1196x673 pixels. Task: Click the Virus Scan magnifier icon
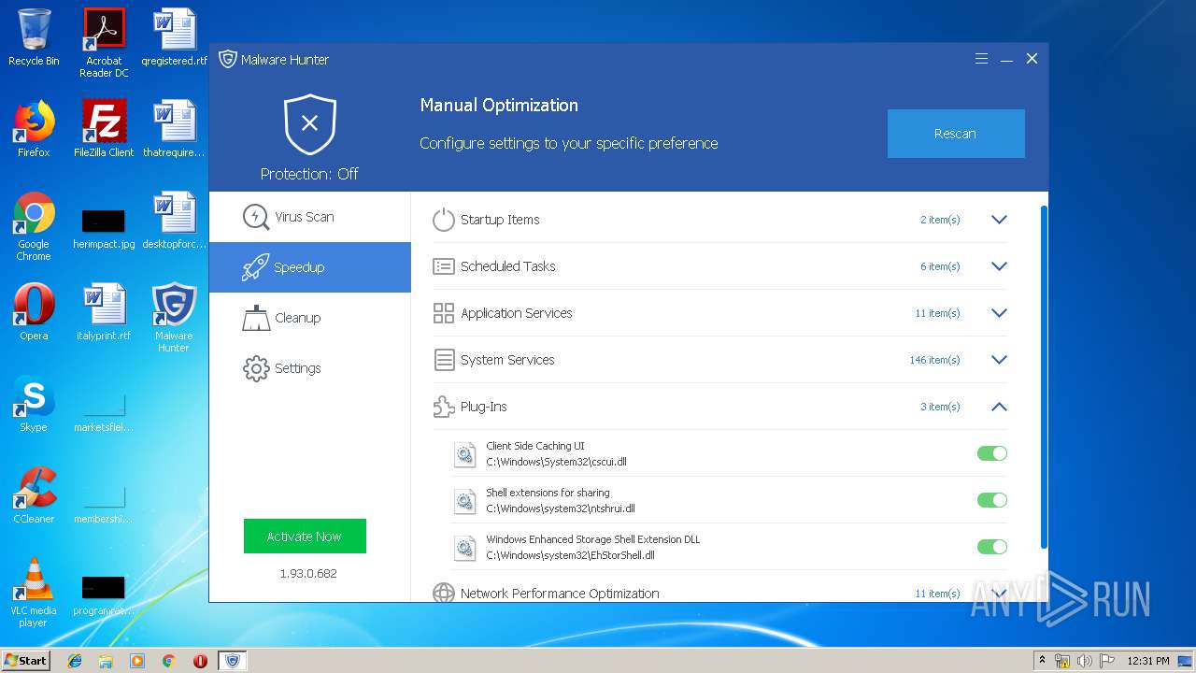tap(255, 217)
